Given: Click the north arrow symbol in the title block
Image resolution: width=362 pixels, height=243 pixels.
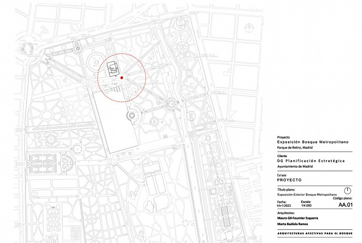Looking at the screenshot, I should pyautogui.click(x=347, y=191).
